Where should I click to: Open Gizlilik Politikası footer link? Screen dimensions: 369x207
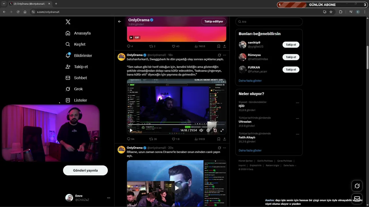265,161
